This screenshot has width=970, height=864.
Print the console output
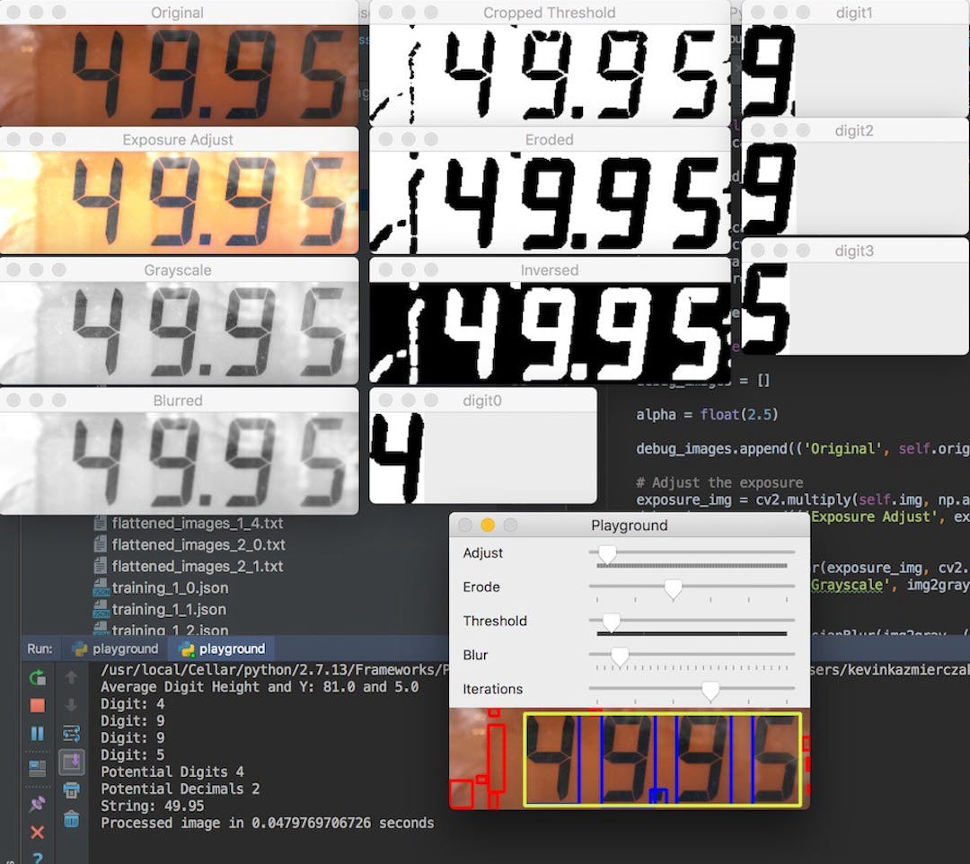pos(71,789)
